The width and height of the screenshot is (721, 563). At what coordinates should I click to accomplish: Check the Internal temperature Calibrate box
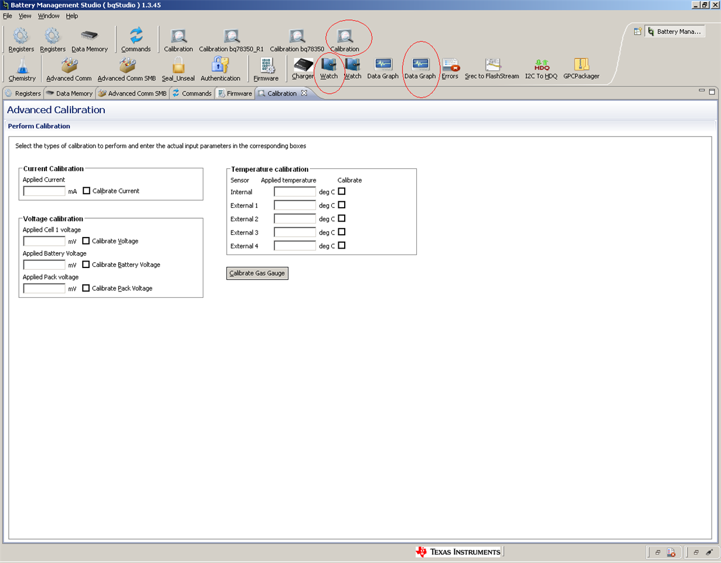(342, 191)
